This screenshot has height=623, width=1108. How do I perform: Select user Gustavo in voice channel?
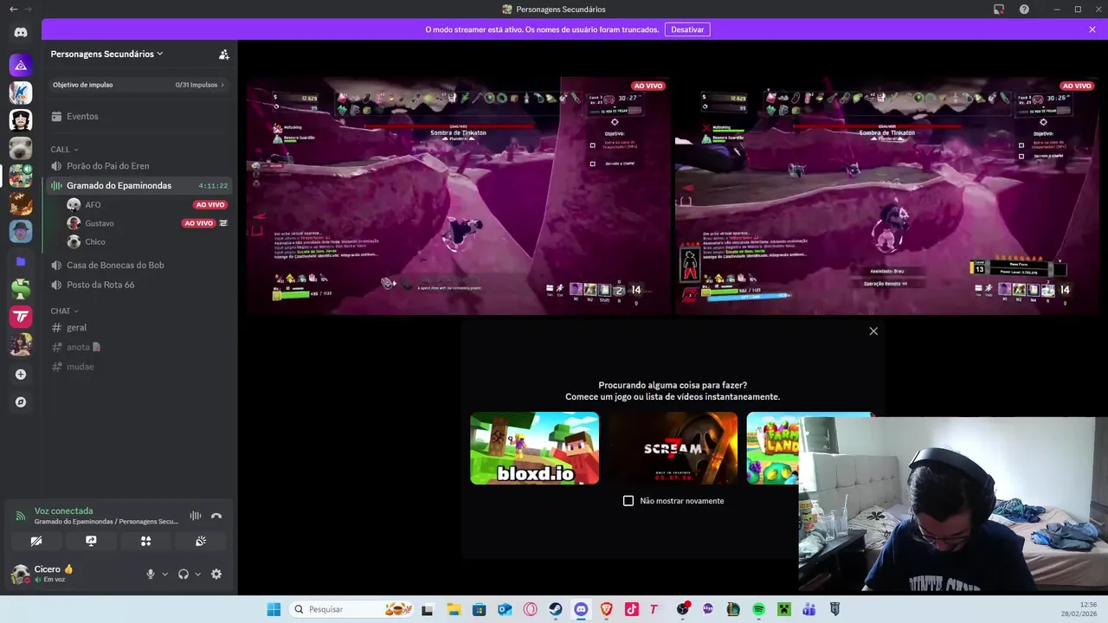(147, 223)
